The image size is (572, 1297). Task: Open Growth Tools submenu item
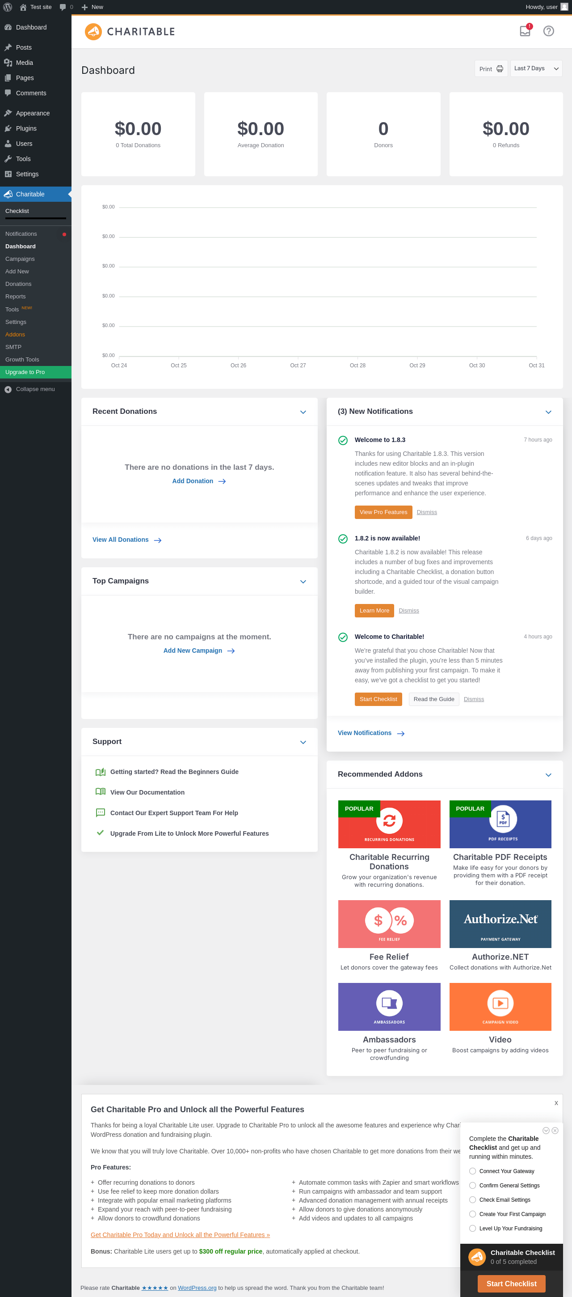[x=36, y=360]
